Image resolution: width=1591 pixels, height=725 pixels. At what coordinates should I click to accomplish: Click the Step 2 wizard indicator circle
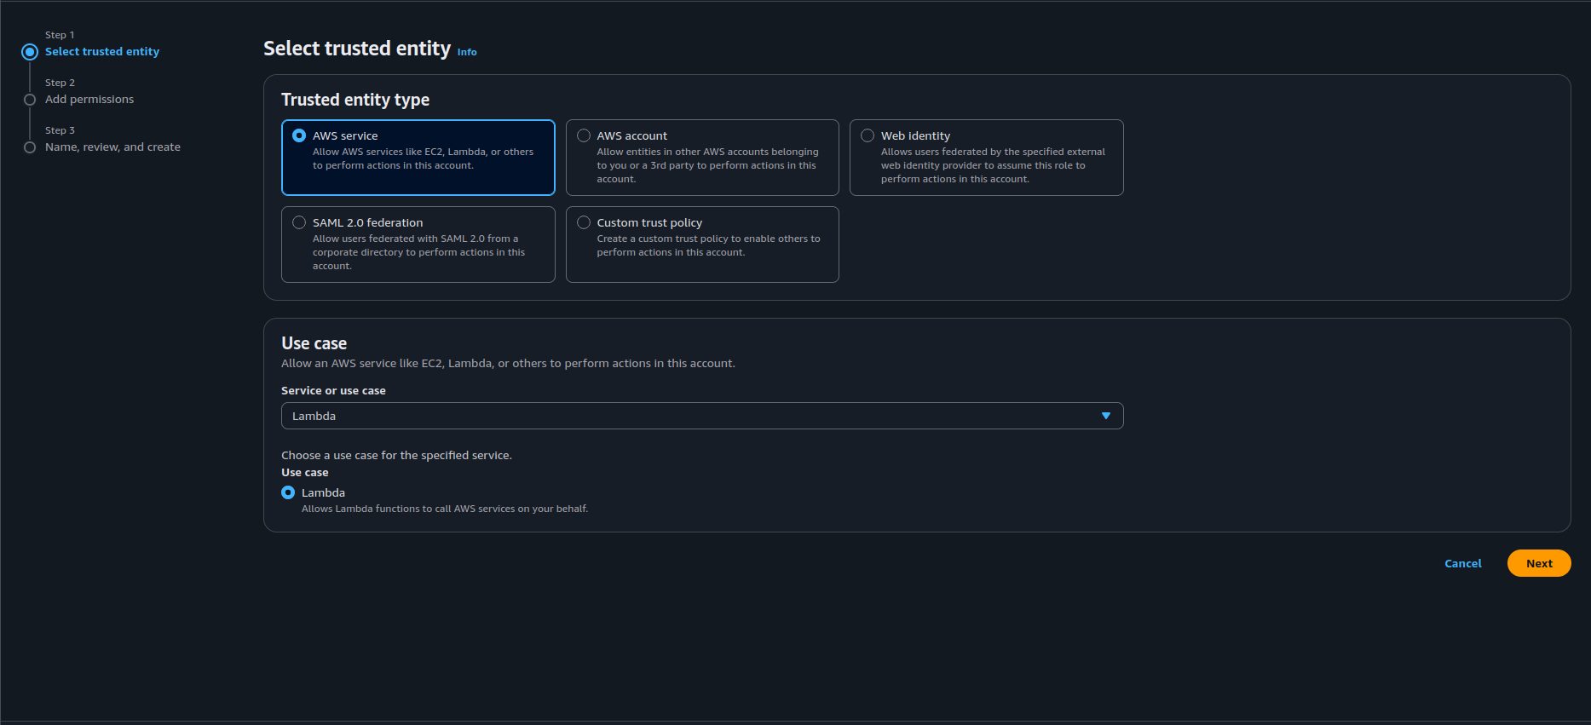(x=30, y=100)
